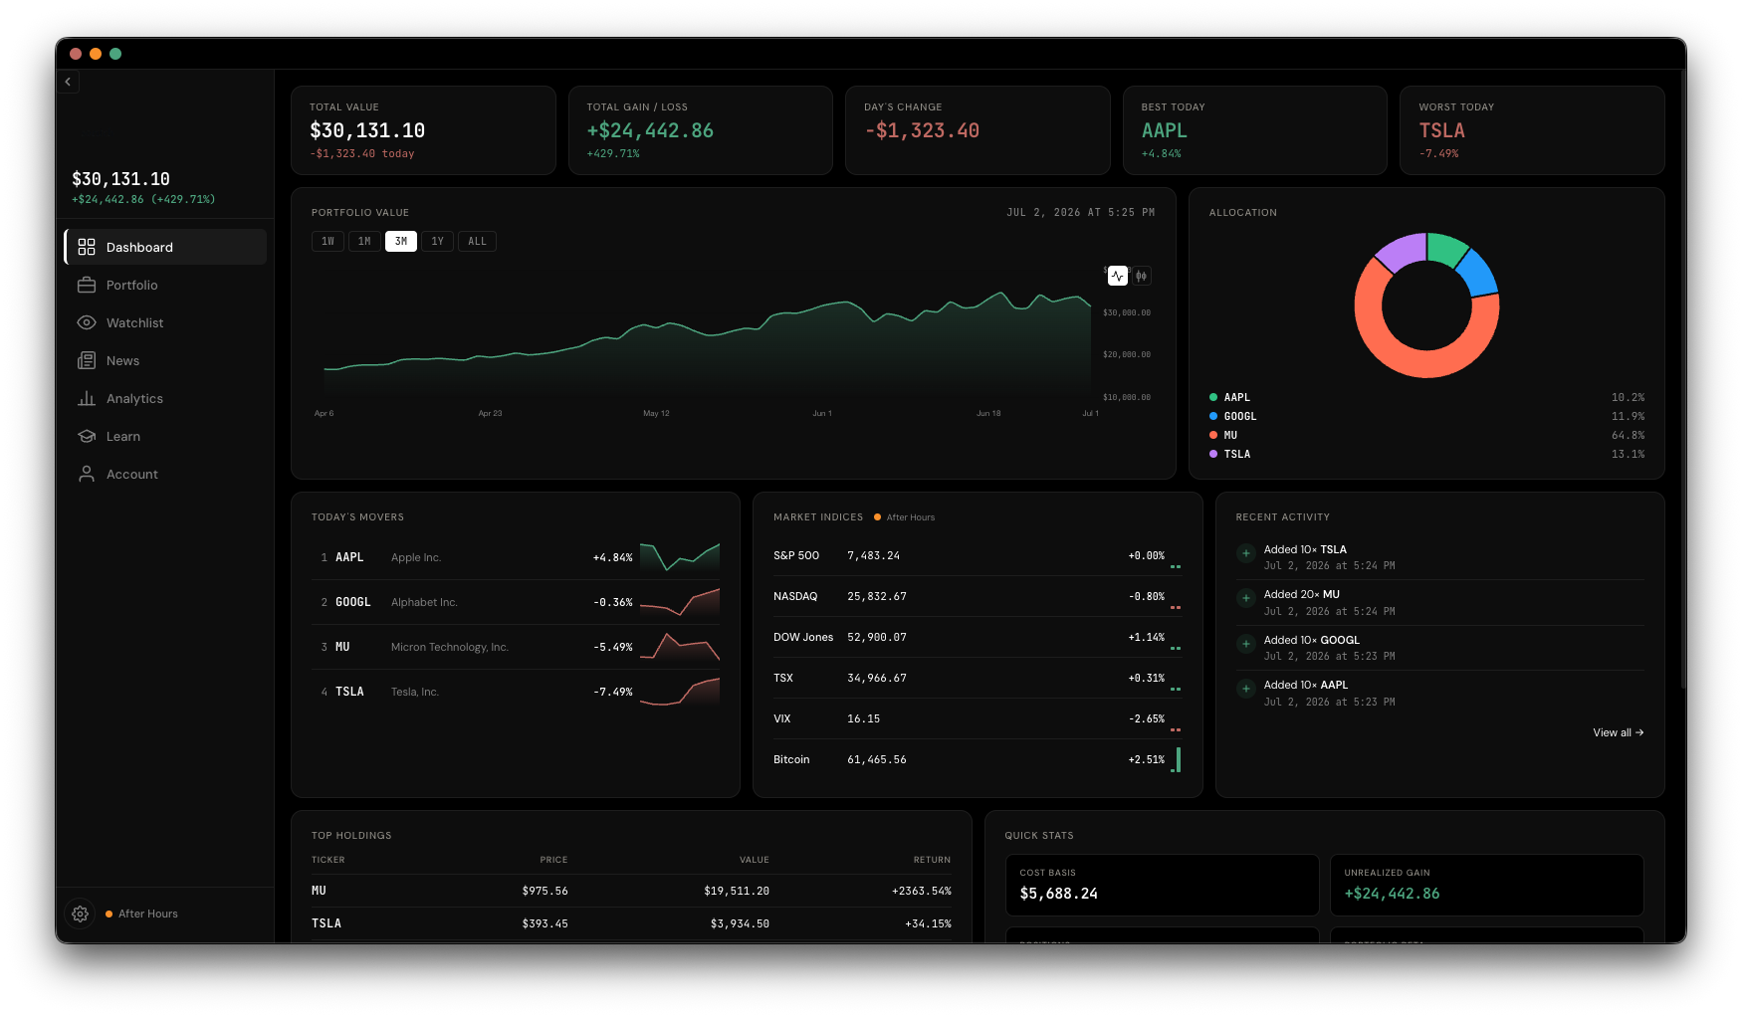Open the Learn section label
This screenshot has height=1017, width=1742.
[123, 436]
